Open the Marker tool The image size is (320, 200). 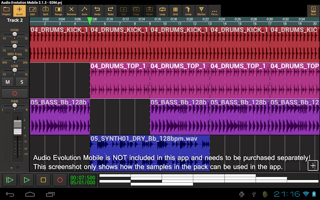201,10
